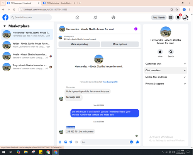Switch to Messenger | Facebook tab

[x=23, y=3]
